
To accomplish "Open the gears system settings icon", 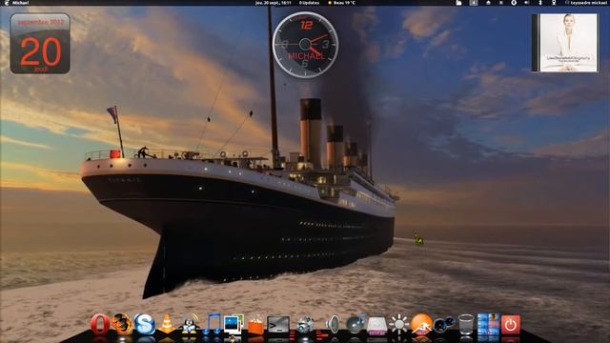I will [x=305, y=324].
